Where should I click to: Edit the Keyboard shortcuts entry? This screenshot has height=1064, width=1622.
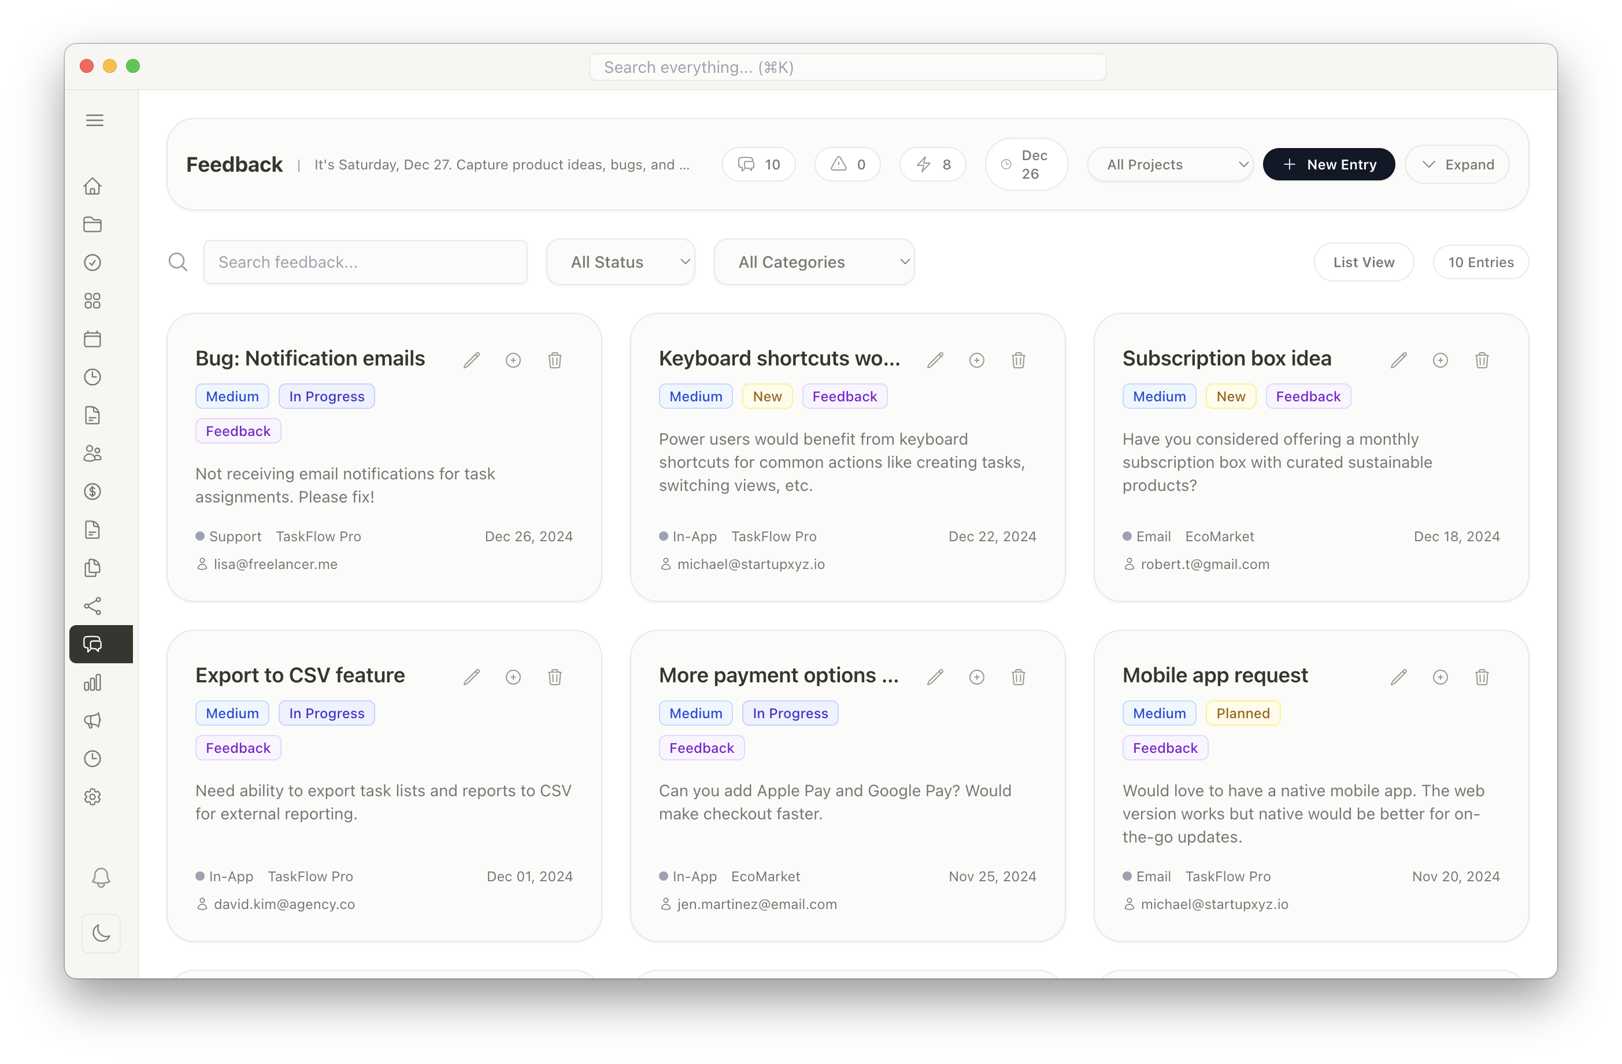pyautogui.click(x=935, y=360)
